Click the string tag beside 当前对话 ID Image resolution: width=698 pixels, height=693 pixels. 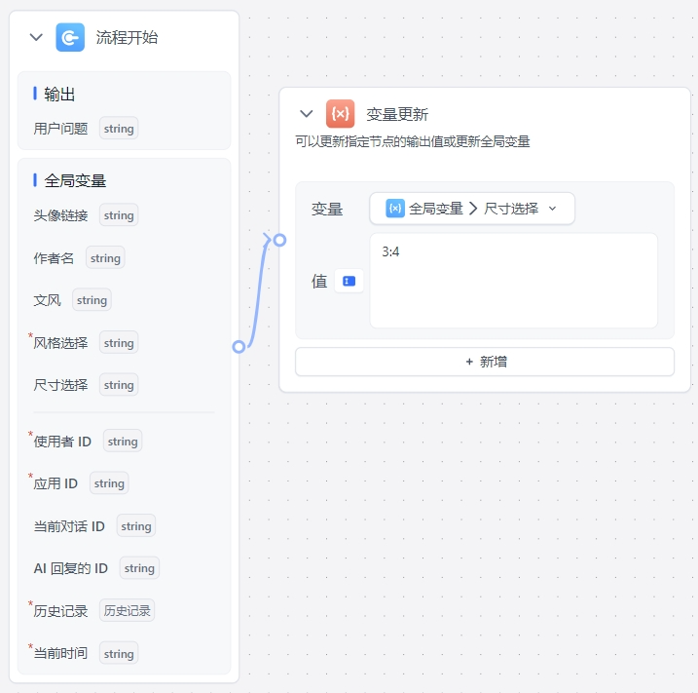point(136,526)
